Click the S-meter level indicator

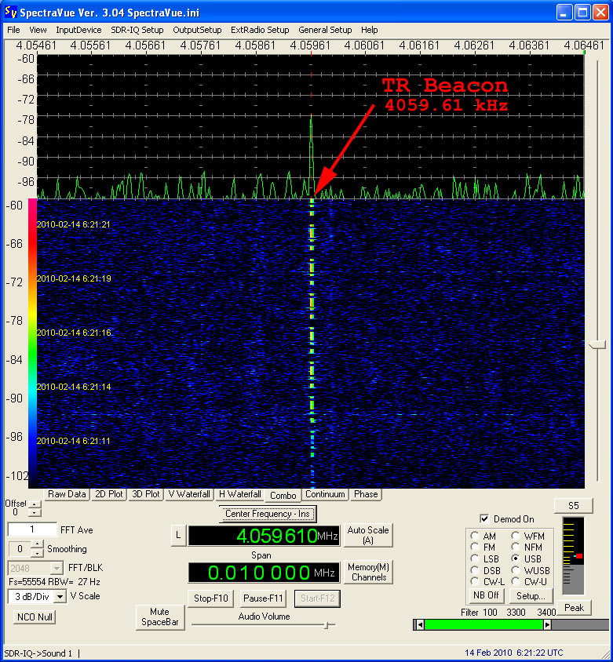point(578,556)
